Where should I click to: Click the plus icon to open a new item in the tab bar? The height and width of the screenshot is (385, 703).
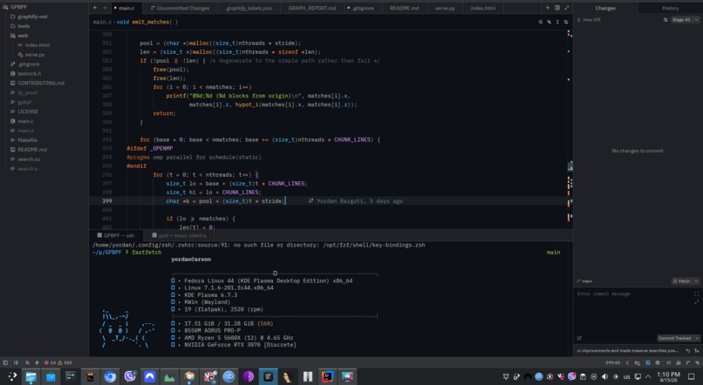click(548, 8)
